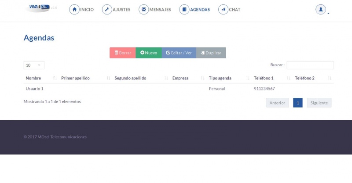Open the Chat paper plane icon
Image resolution: width=352 pixels, height=183 pixels.
tap(223, 9)
